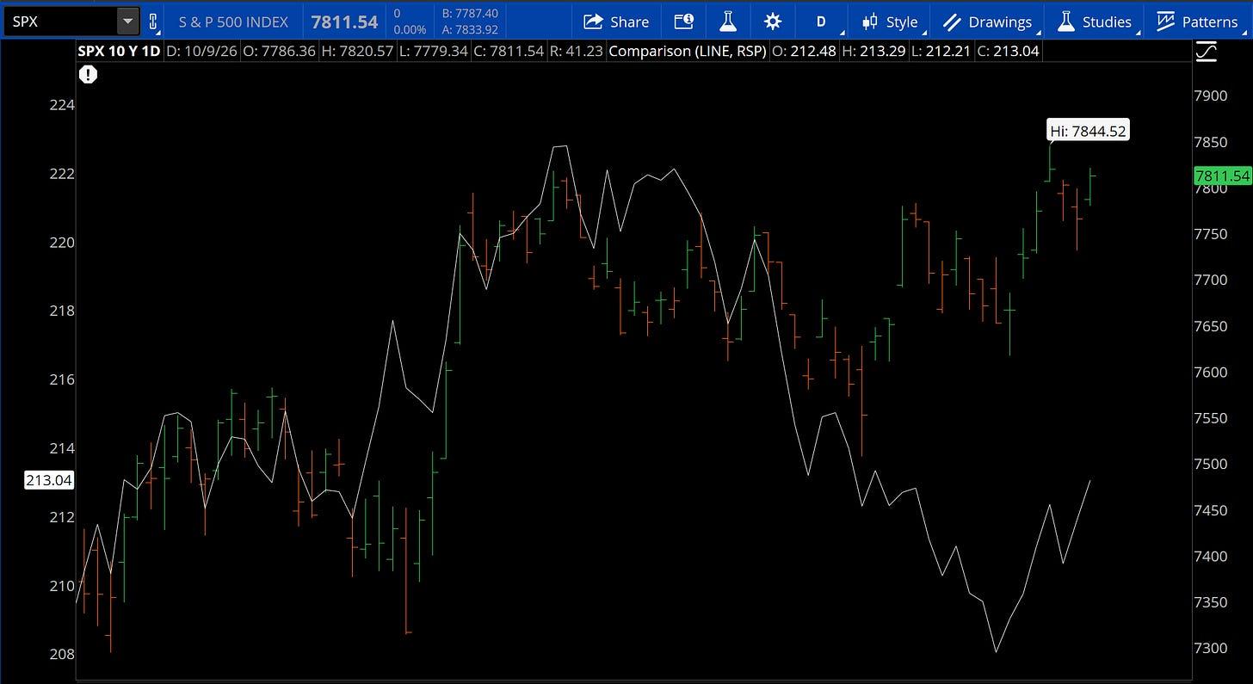Image resolution: width=1253 pixels, height=684 pixels.
Task: Click the SPX symbol input field
Action: coord(60,21)
